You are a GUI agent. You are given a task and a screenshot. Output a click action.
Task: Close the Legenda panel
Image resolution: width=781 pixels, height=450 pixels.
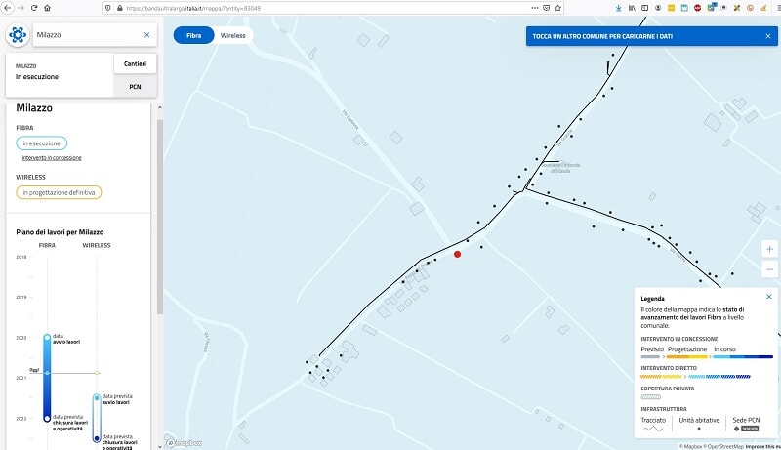tap(769, 297)
